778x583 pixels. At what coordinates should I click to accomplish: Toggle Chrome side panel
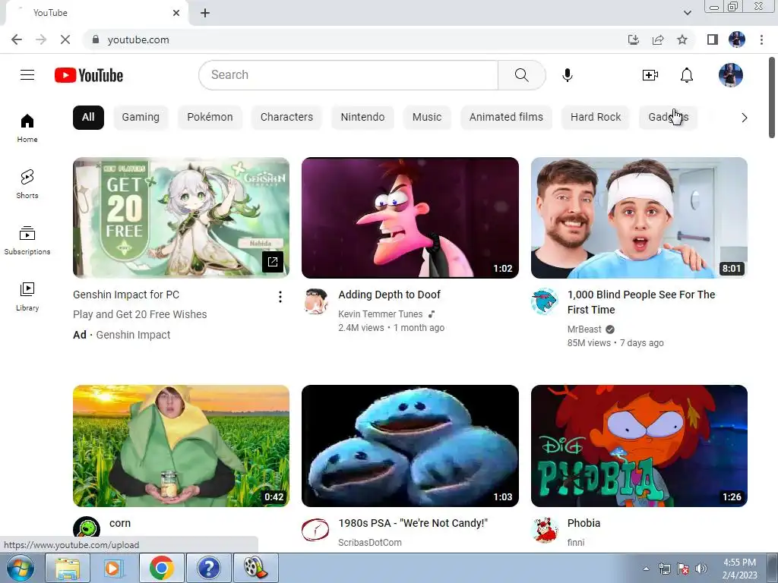coord(713,39)
